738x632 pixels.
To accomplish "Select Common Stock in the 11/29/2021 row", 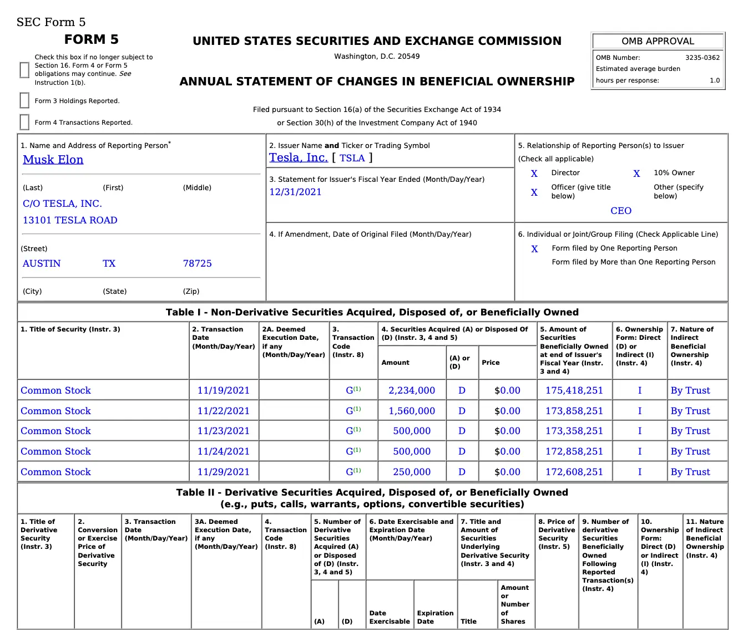I will [55, 472].
